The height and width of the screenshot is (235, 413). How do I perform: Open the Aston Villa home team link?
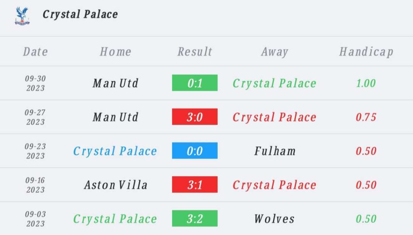pos(116,185)
